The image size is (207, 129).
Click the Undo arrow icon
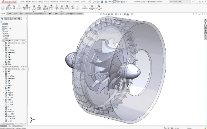click(110, 2)
